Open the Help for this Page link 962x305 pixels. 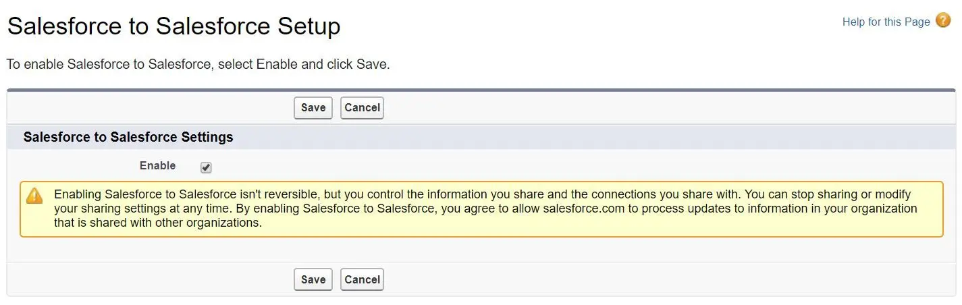886,22
